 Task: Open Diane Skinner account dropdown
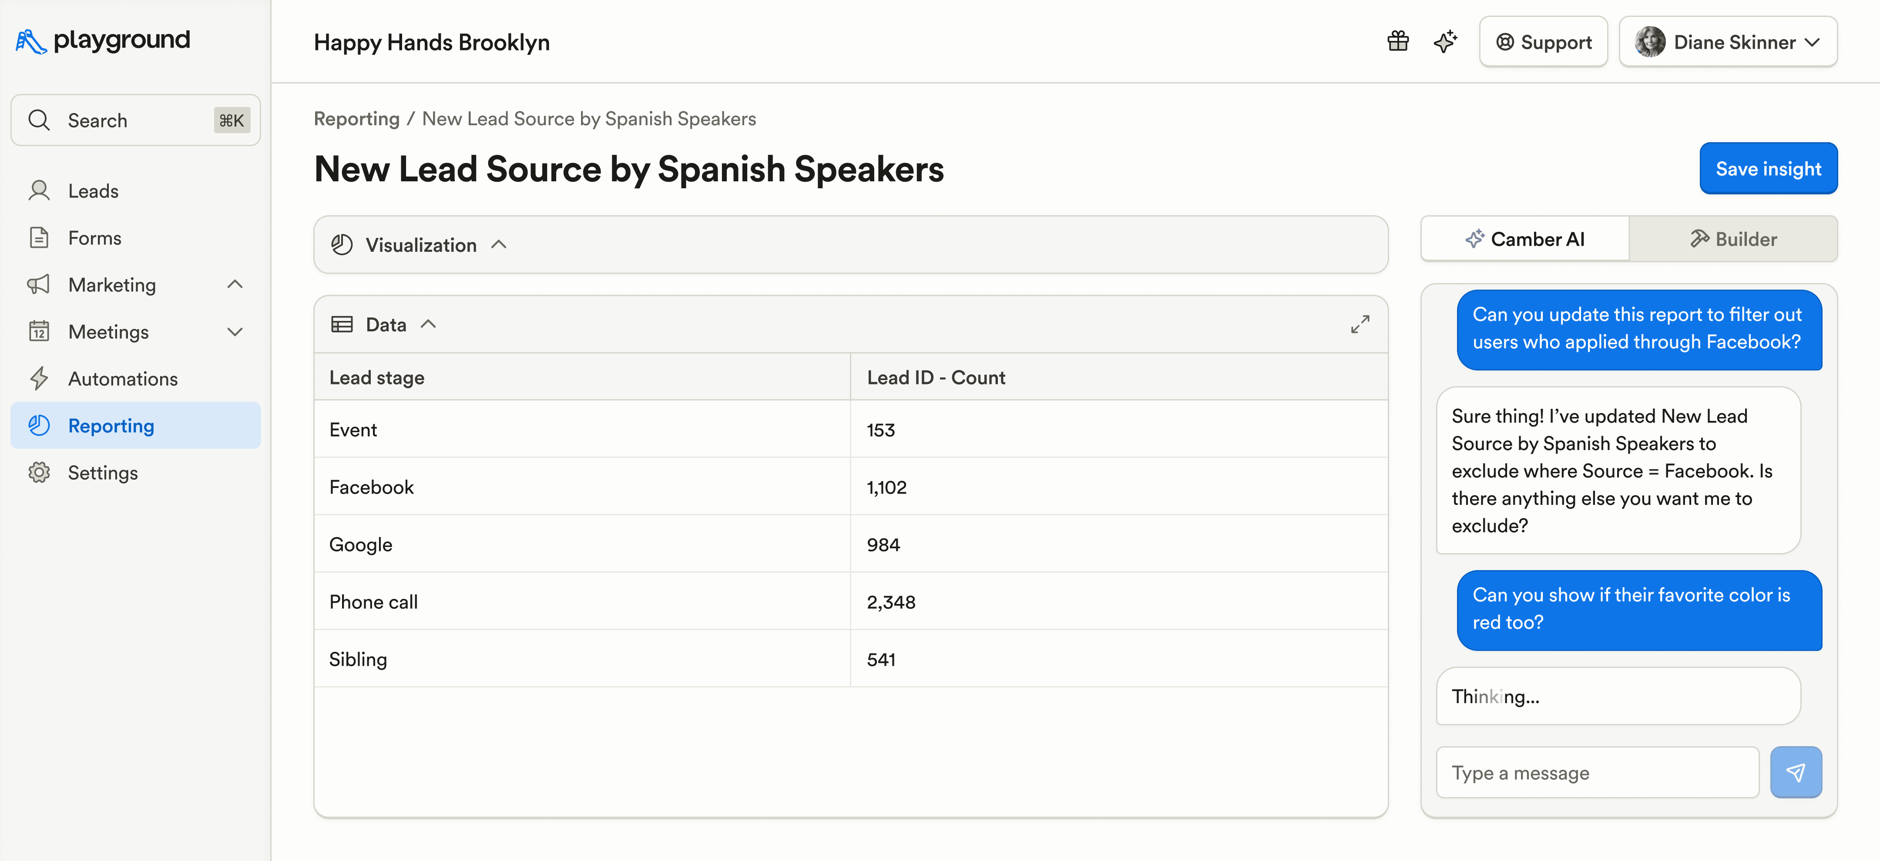click(1728, 42)
